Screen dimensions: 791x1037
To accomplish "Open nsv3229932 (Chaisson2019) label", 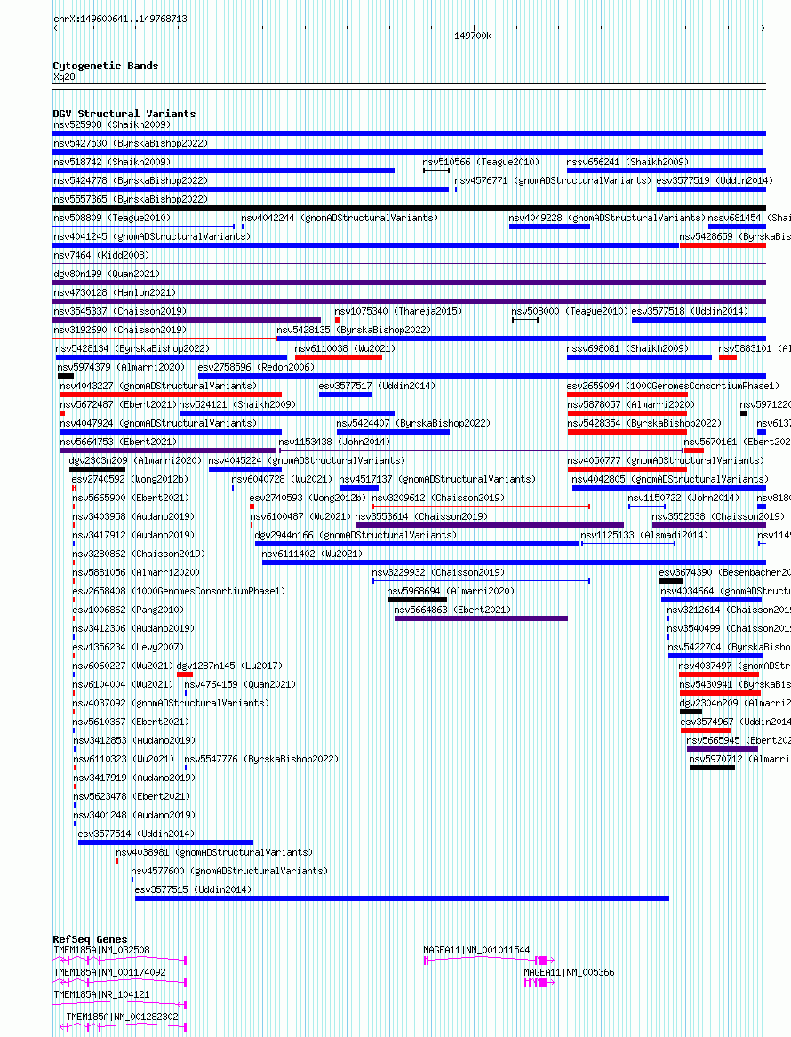I will click(438, 572).
